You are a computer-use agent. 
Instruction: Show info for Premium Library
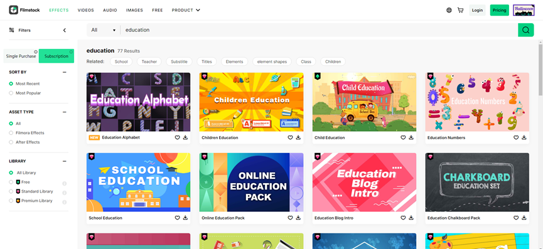click(x=65, y=203)
